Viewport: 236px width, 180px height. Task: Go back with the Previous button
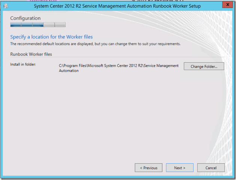point(149,168)
